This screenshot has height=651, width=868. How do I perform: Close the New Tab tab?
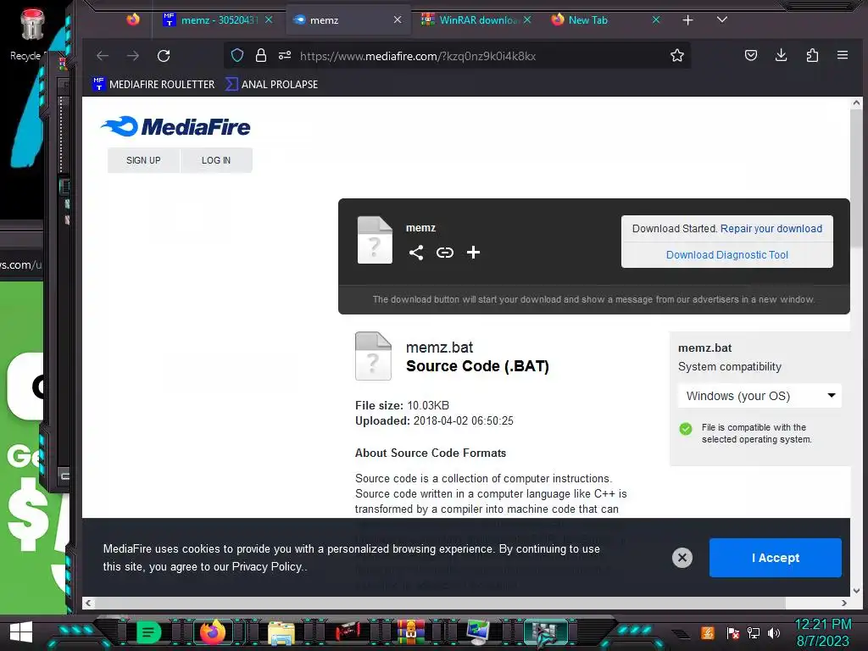pos(656,20)
